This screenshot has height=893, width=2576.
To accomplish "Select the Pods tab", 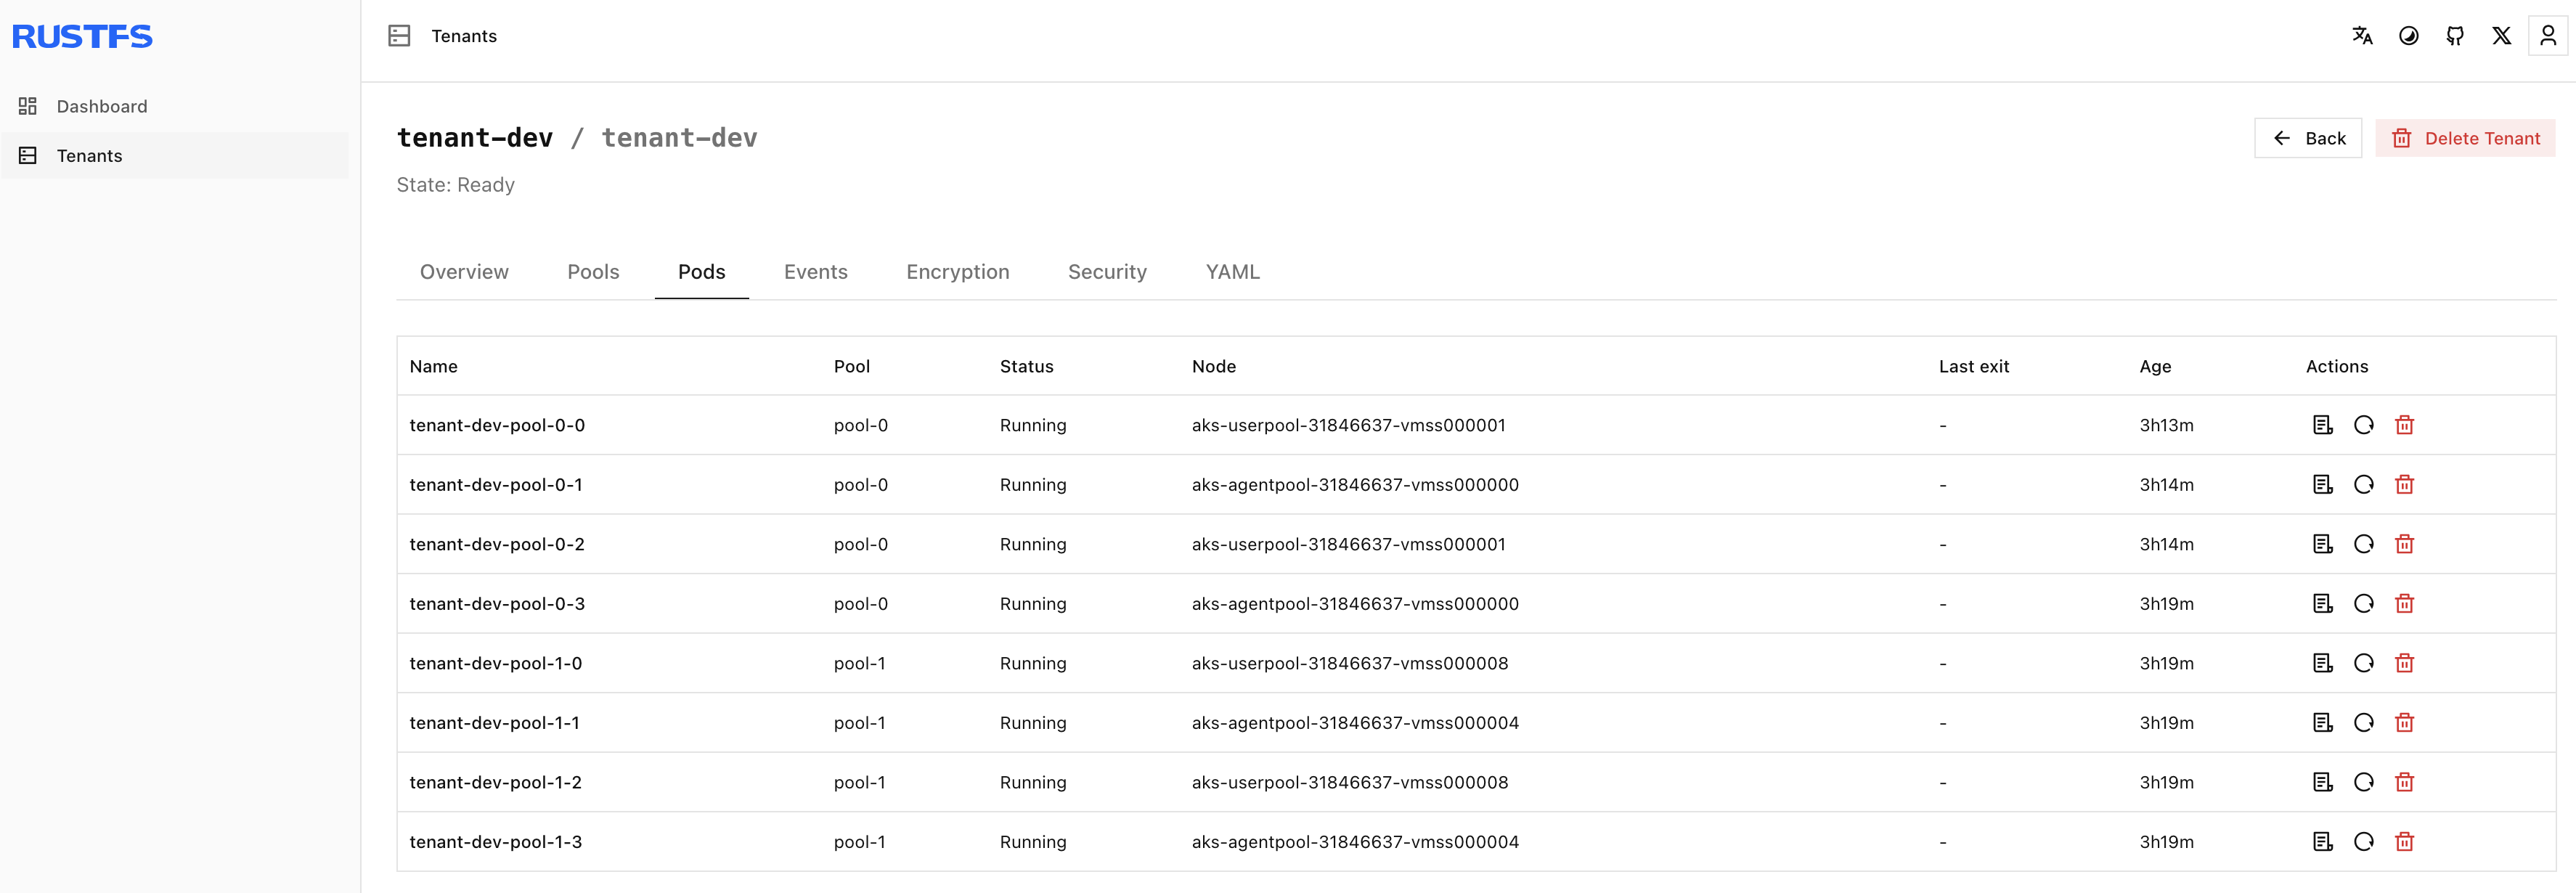I will (x=702, y=272).
